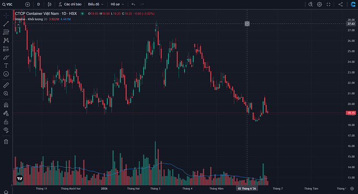358x194 pixels.
Task: Click the 22.00 price scale label
Action: [351, 83]
